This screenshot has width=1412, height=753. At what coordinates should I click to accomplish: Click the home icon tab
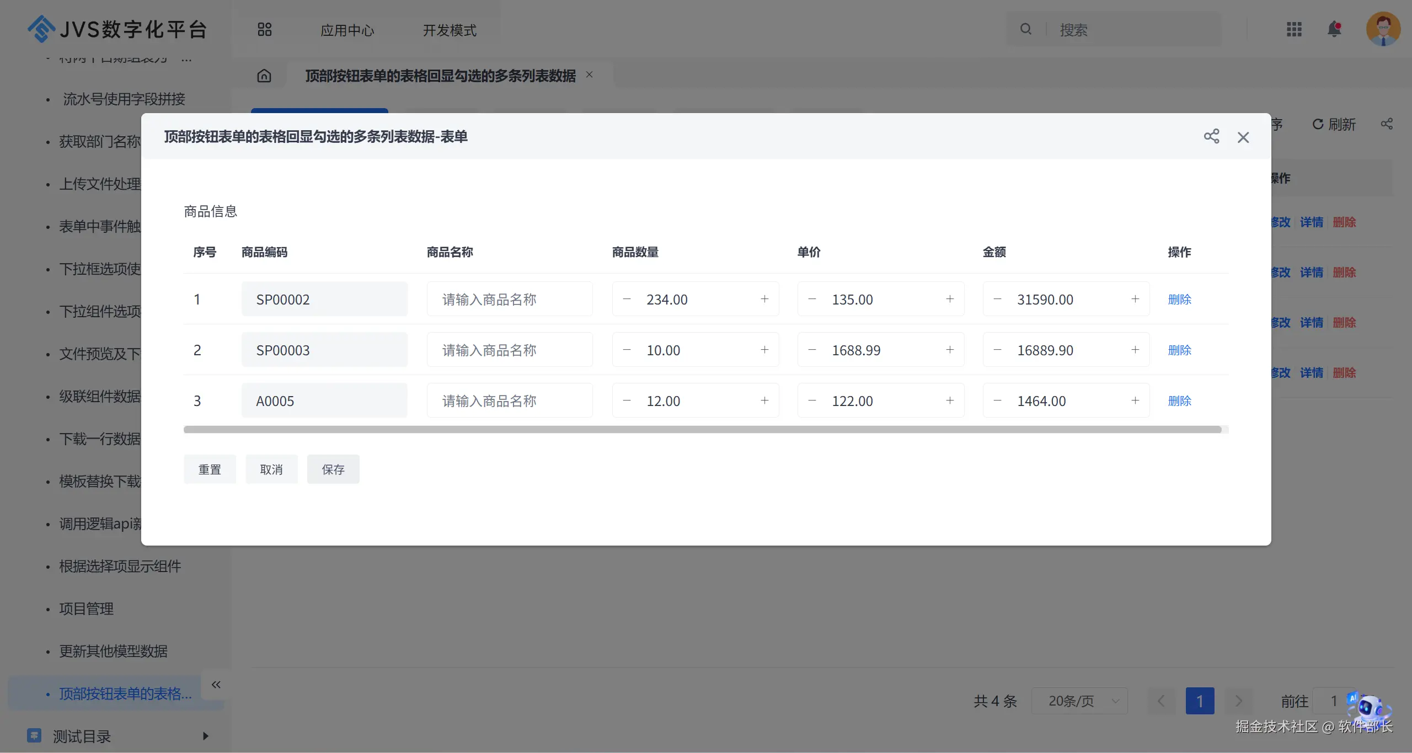pos(264,76)
